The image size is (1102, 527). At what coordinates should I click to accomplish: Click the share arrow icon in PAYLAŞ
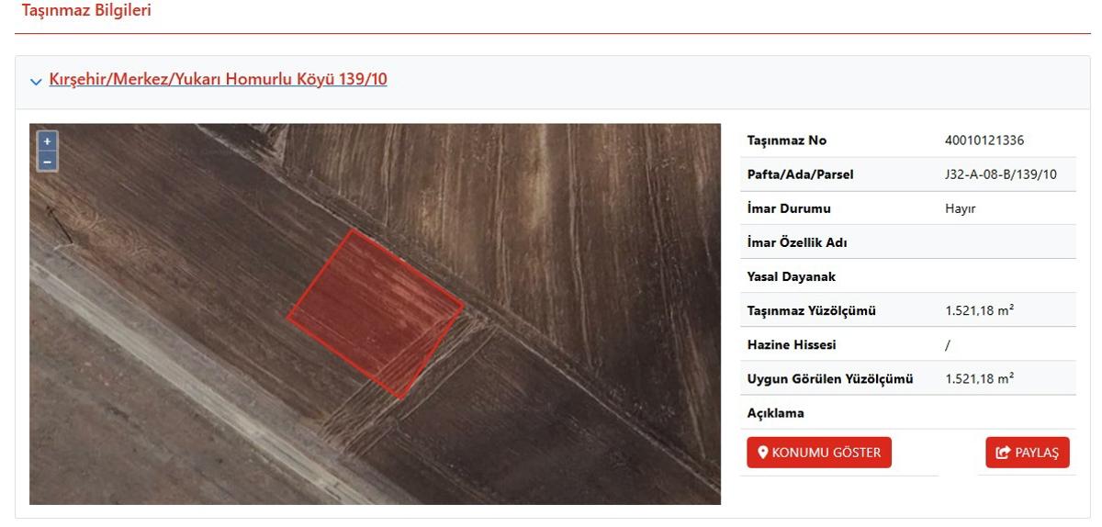tap(1003, 453)
